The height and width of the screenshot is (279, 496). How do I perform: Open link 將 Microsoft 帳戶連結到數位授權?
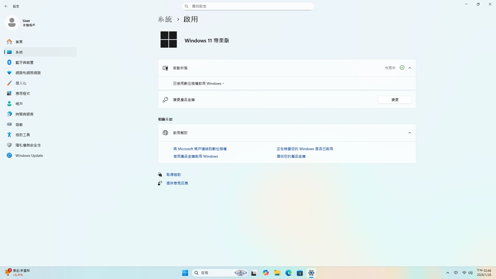point(200,149)
